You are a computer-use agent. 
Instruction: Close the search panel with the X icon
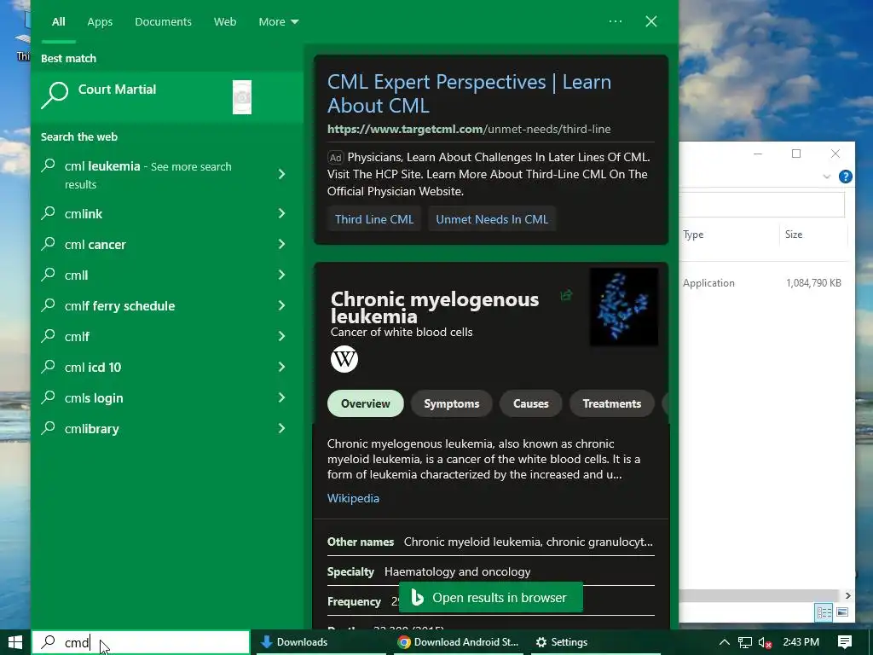650,21
